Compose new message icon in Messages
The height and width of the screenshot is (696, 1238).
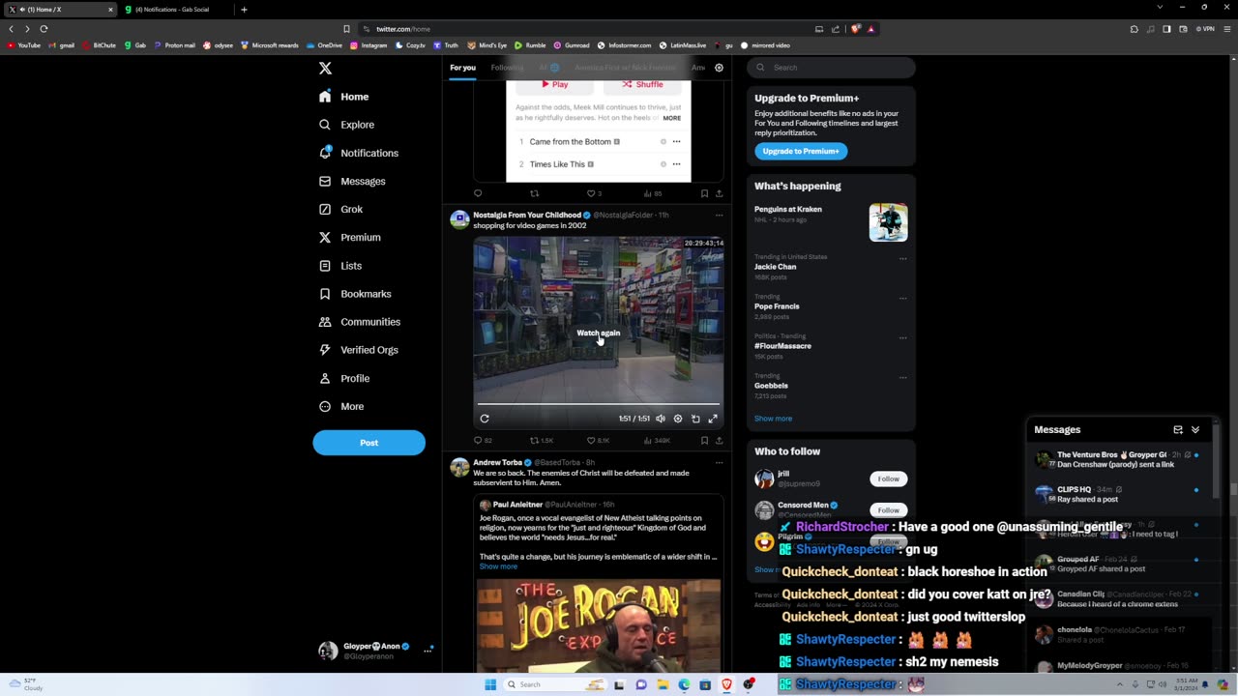(1178, 429)
